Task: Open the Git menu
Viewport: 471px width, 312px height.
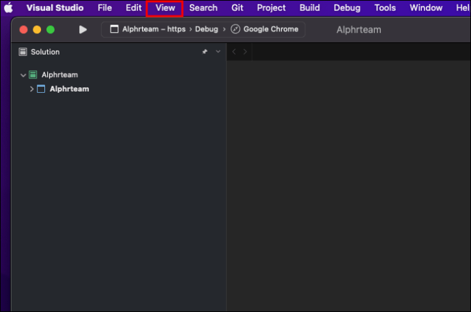Action: [x=237, y=8]
